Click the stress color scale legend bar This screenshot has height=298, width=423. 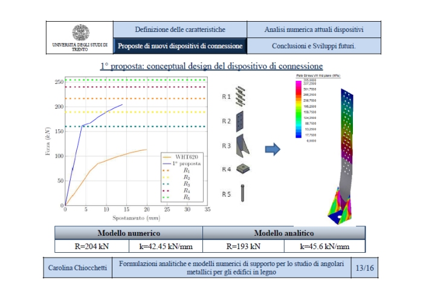pyautogui.click(x=298, y=109)
